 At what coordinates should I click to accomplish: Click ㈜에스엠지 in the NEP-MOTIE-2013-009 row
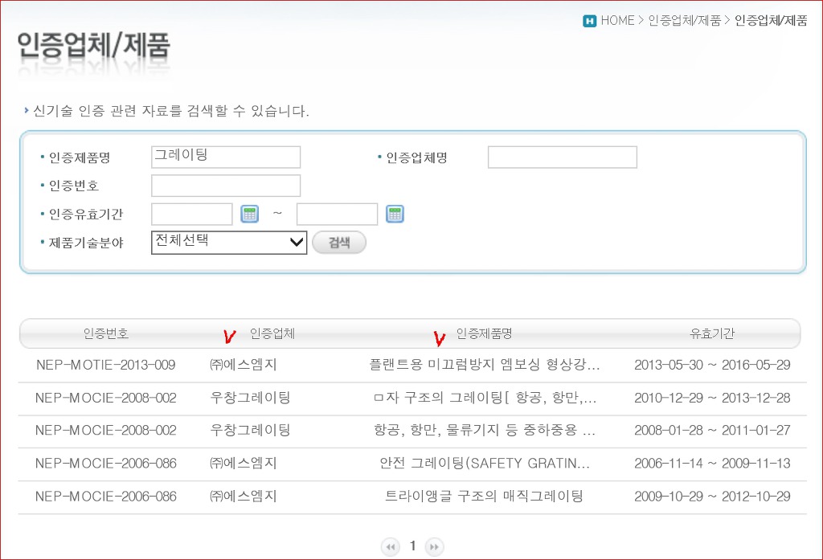pos(243,365)
